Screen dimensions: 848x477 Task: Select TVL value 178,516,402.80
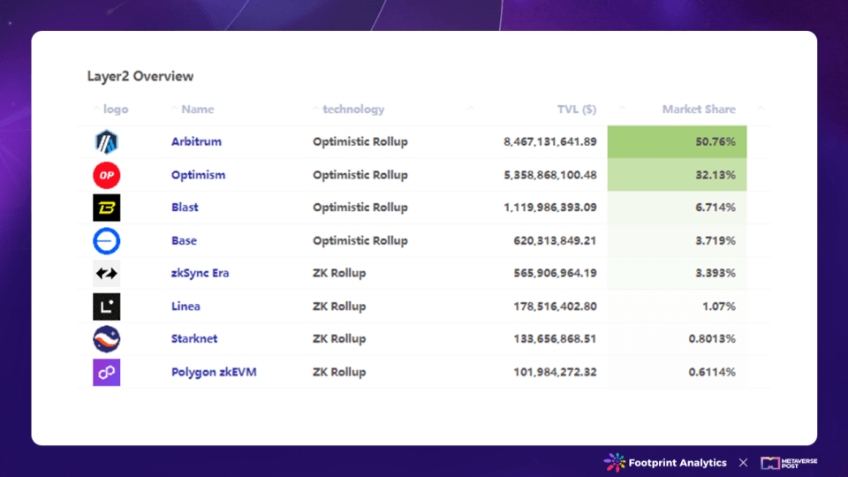555,307
